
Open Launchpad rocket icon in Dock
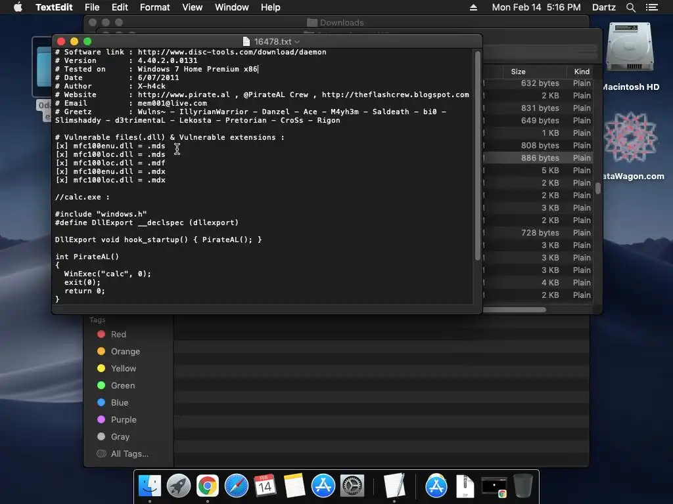tap(179, 486)
